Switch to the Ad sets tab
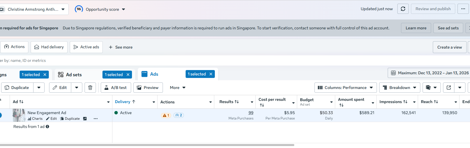The image size is (470, 148). 74,75
